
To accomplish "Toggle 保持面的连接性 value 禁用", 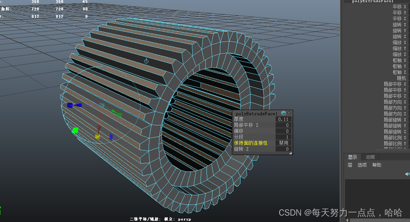I will pyautogui.click(x=283, y=143).
